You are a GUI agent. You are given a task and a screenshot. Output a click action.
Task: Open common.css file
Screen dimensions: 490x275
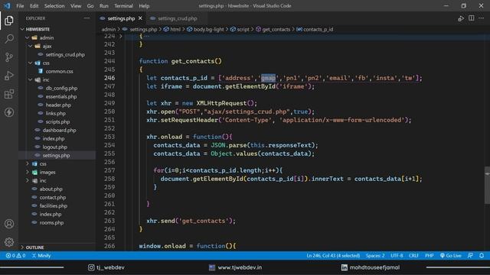coord(60,71)
